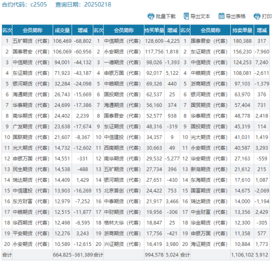The width and height of the screenshot is (278, 264).
Task: Click 西南期货 in long positions
Action: pos(122,148)
